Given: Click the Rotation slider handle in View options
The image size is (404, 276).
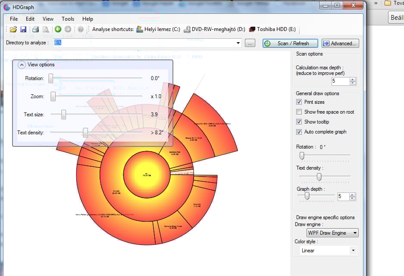Looking at the screenshot, I should coord(51,78).
